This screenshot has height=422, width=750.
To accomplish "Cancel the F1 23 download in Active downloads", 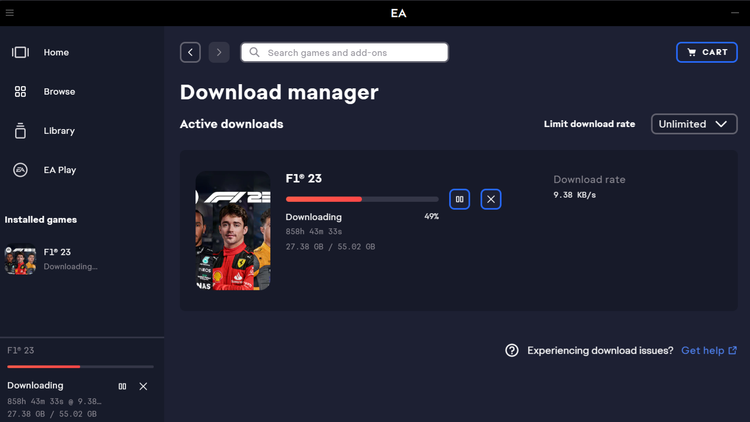I will click(x=491, y=199).
